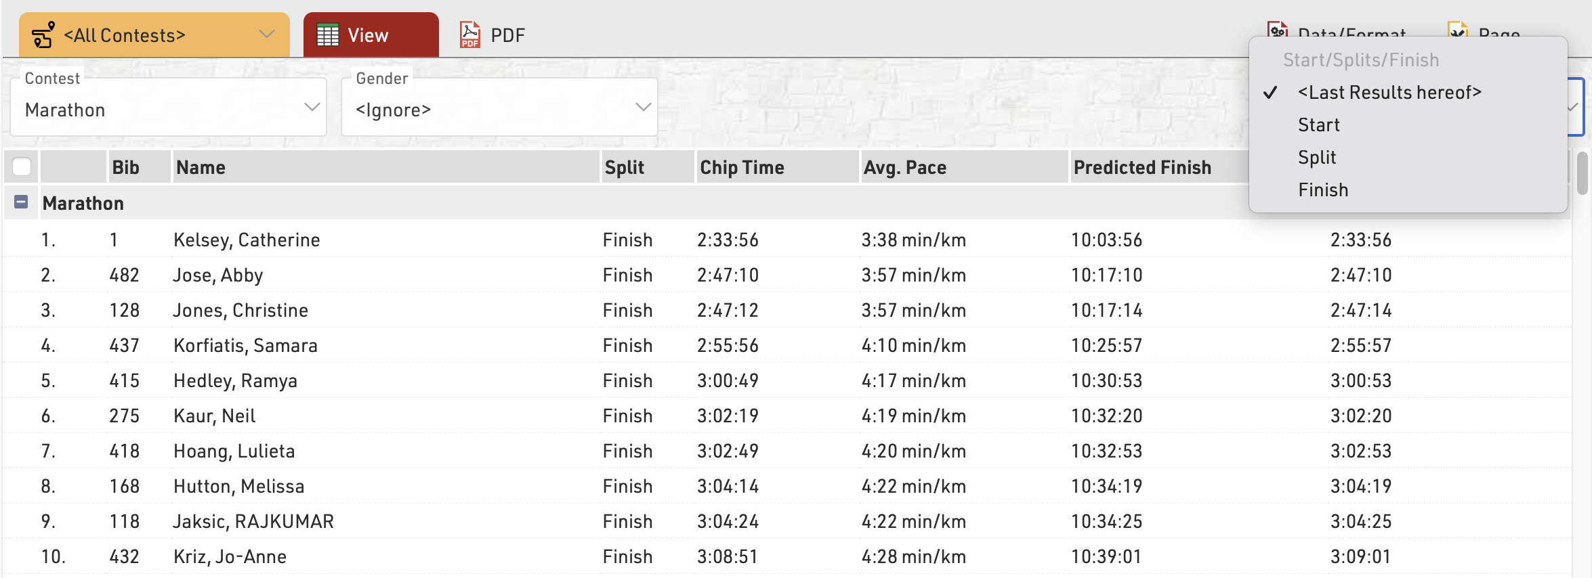
Task: Expand the Gender dropdown set to Ignore
Action: [x=499, y=109]
